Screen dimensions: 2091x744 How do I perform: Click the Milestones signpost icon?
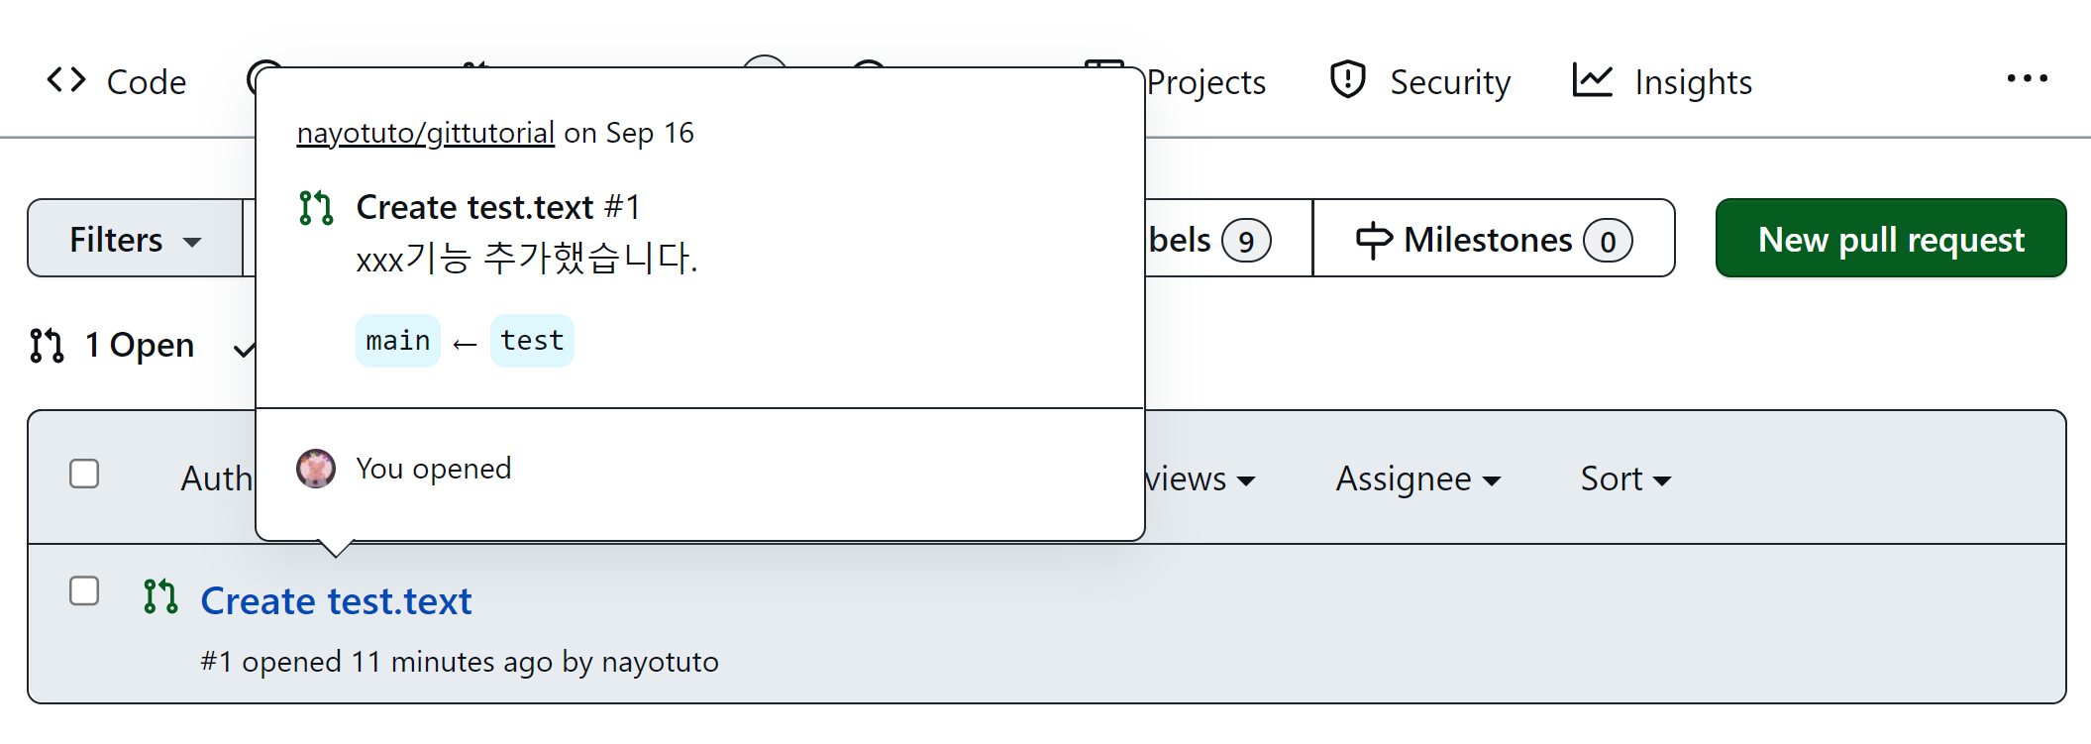pyautogui.click(x=1373, y=240)
